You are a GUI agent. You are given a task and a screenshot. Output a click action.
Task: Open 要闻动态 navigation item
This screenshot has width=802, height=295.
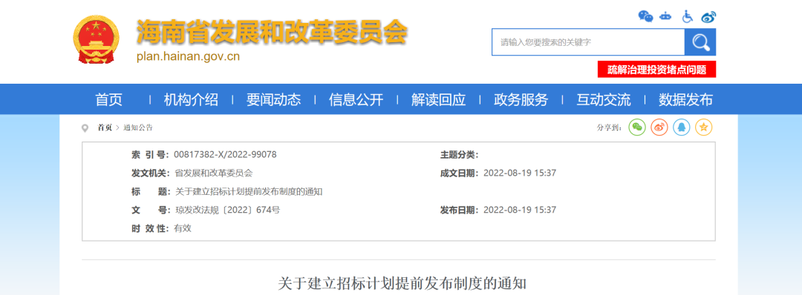tap(273, 99)
